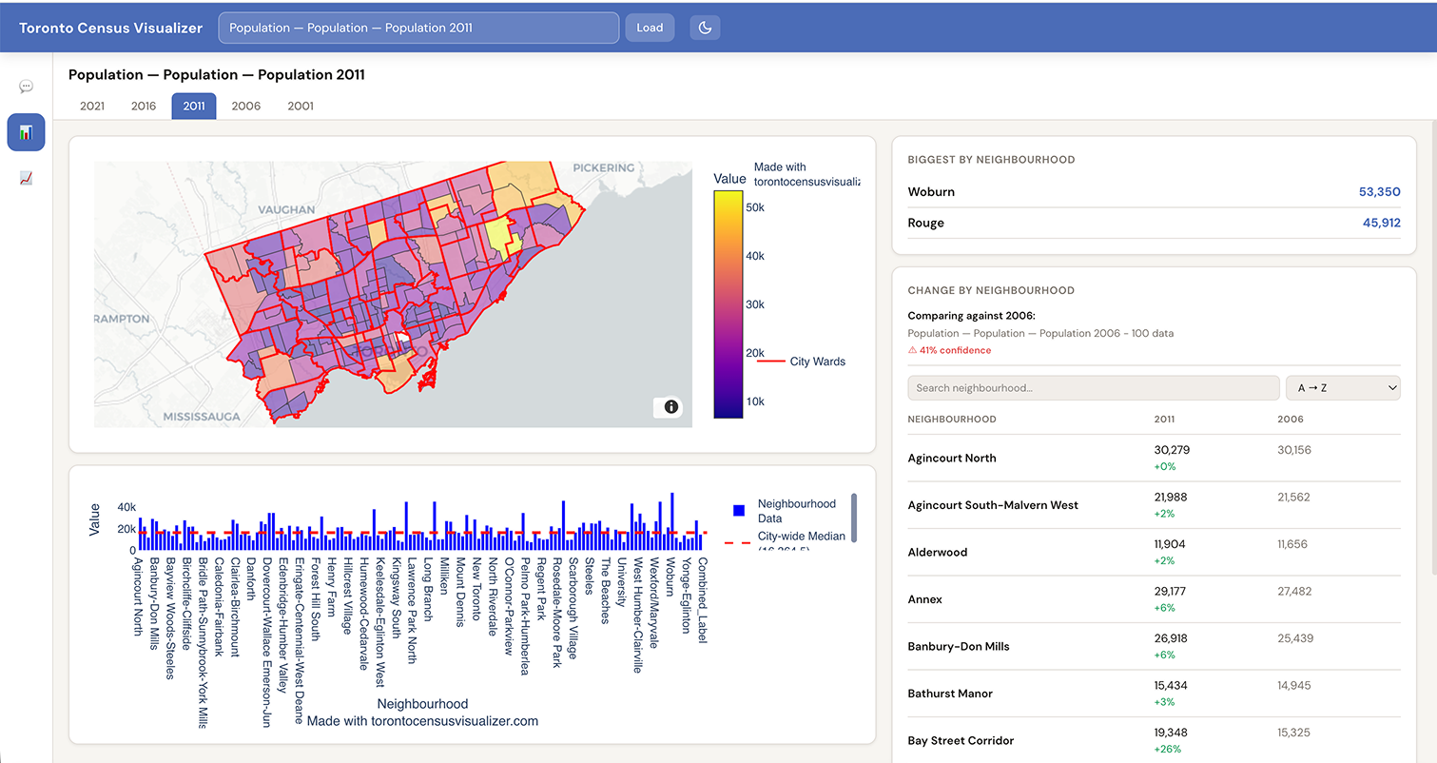
Task: Select the bar chart sidebar icon
Action: [26, 132]
